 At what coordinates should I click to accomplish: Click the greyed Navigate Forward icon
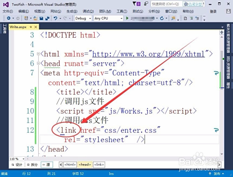coord(18,18)
